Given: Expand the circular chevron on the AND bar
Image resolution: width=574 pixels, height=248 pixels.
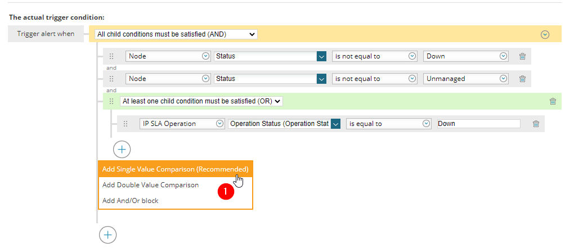Looking at the screenshot, I should click(545, 34).
